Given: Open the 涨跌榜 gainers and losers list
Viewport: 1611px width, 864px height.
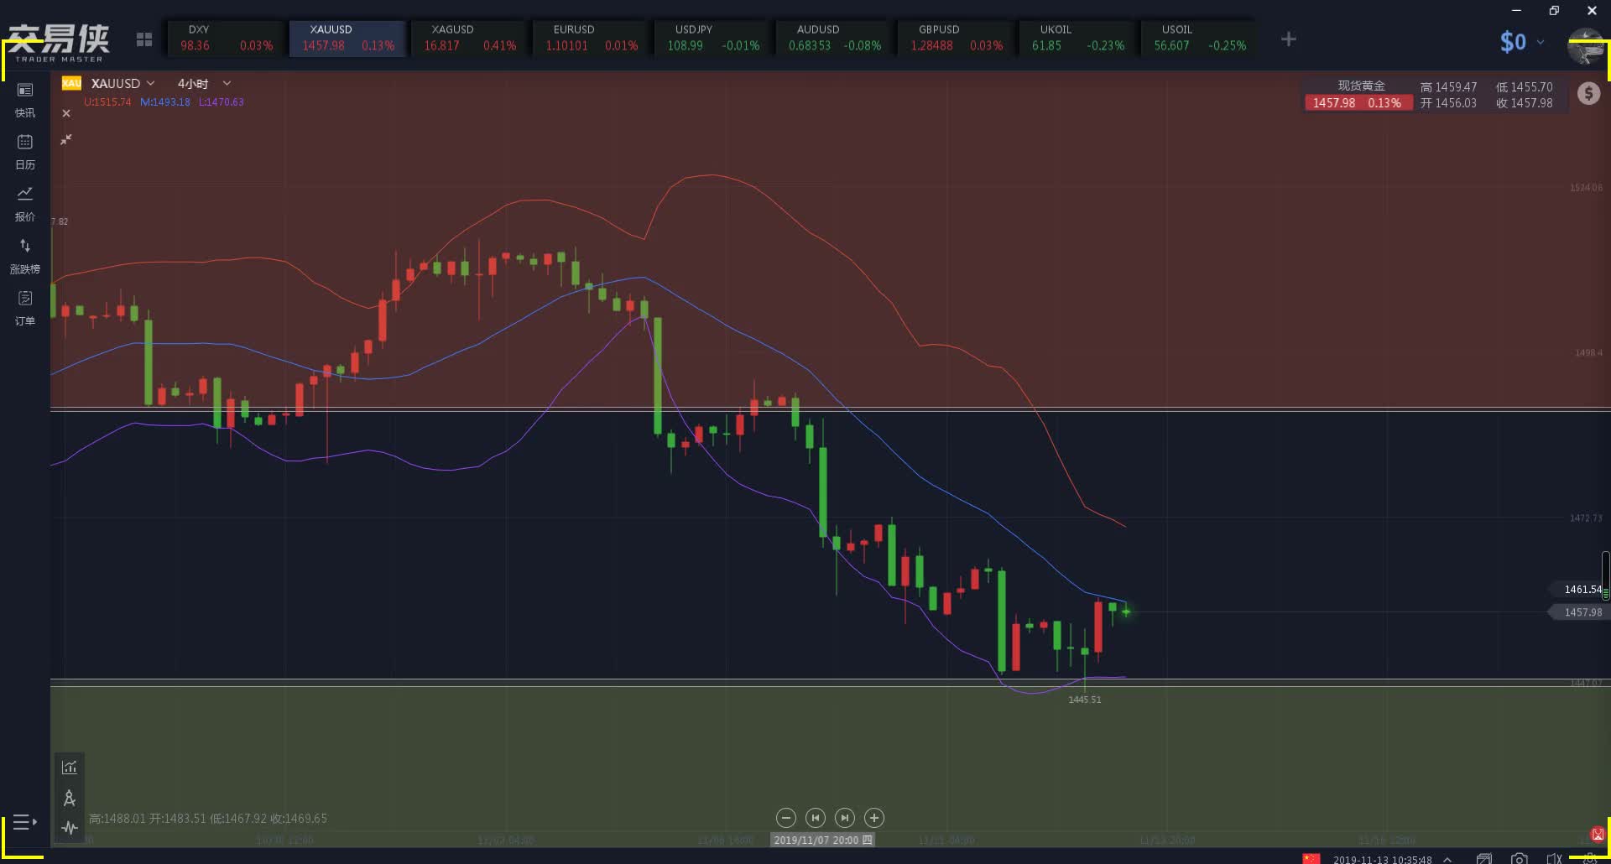Looking at the screenshot, I should coord(25,255).
